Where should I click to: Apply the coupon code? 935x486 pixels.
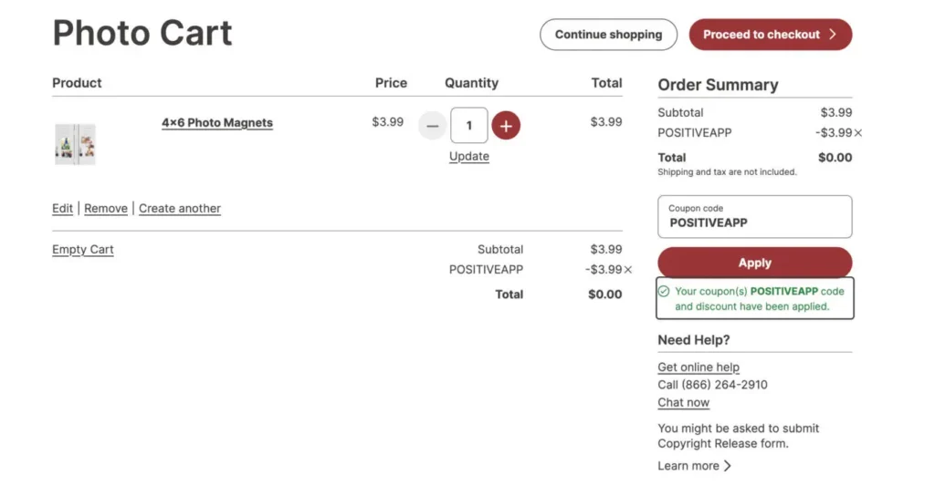[x=755, y=263]
